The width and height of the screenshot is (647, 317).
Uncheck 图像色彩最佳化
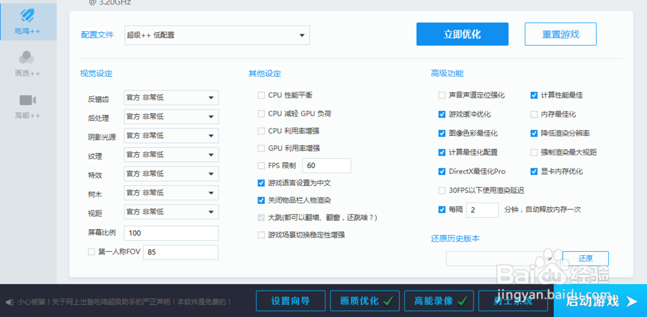[442, 134]
